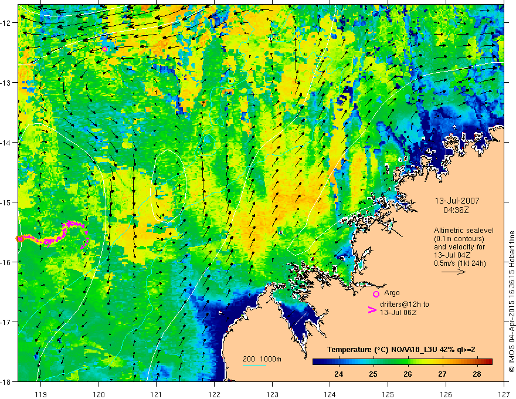The width and height of the screenshot is (516, 399).
Task: Click the '27' color bar tick label
Action: coord(442,374)
